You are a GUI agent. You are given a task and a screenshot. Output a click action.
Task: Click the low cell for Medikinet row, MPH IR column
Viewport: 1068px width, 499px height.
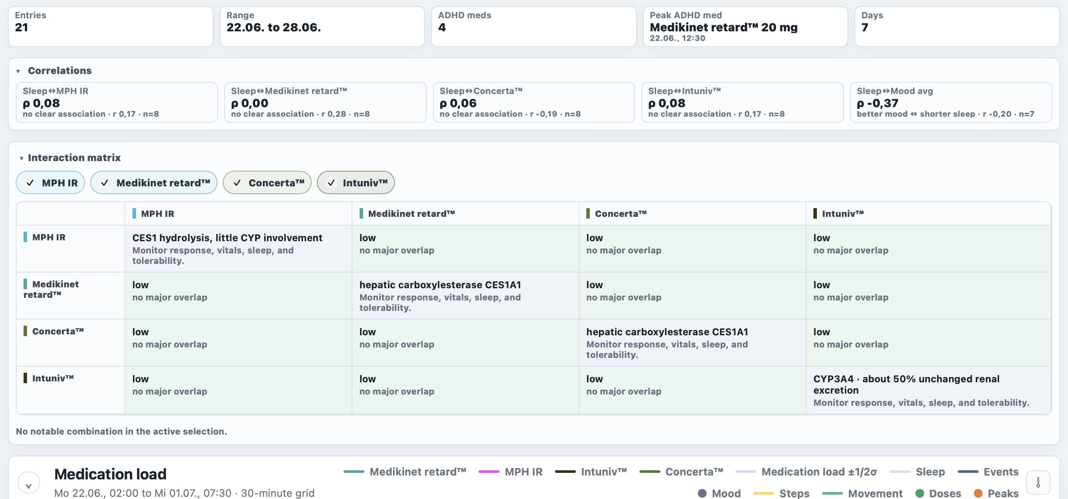point(238,296)
